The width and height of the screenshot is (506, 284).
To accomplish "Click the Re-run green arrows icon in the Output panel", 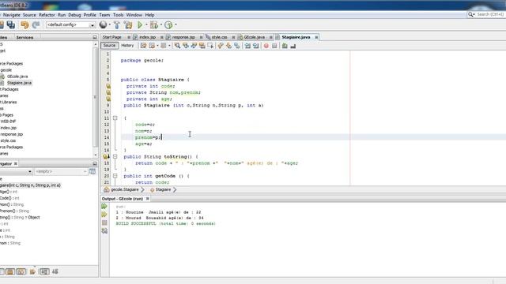I will pos(104,206).
